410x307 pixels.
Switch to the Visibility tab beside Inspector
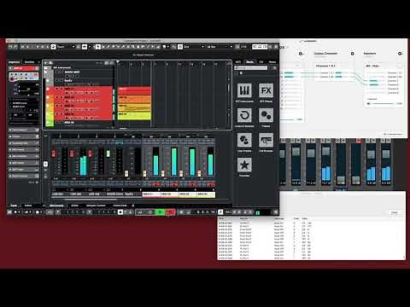point(29,61)
